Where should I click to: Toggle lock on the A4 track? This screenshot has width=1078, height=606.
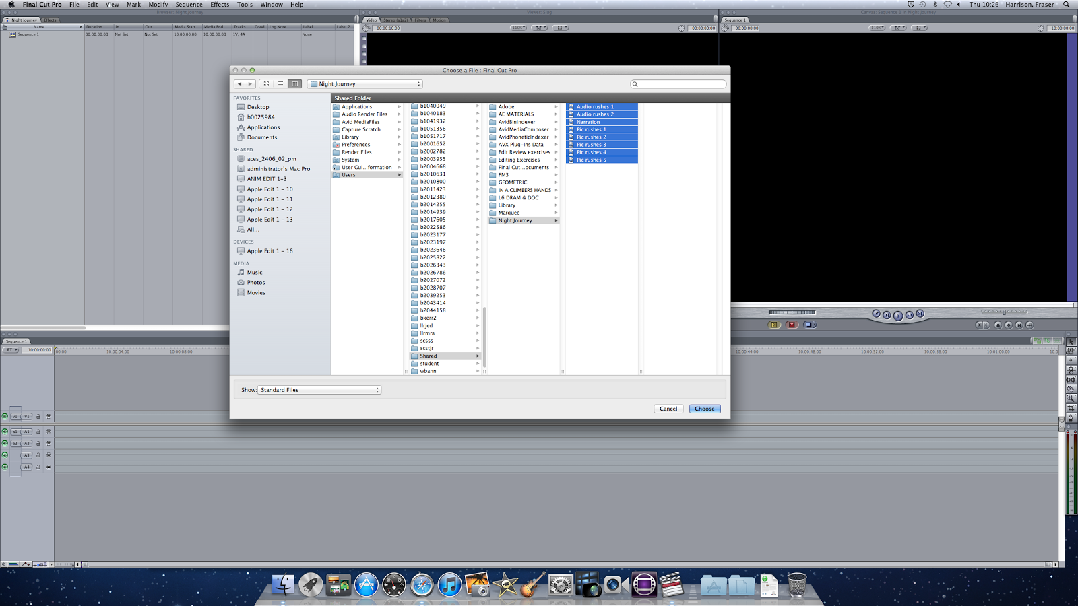tap(38, 467)
